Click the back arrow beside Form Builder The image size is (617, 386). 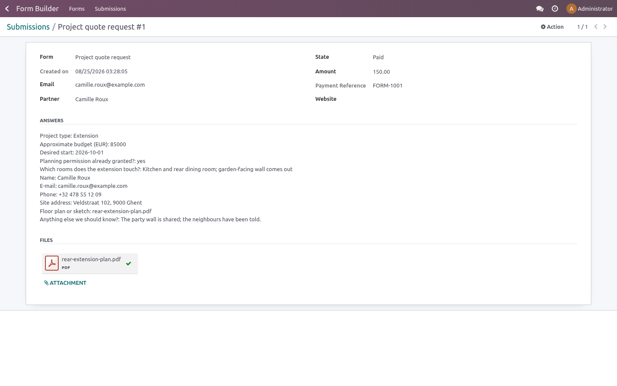coord(7,9)
